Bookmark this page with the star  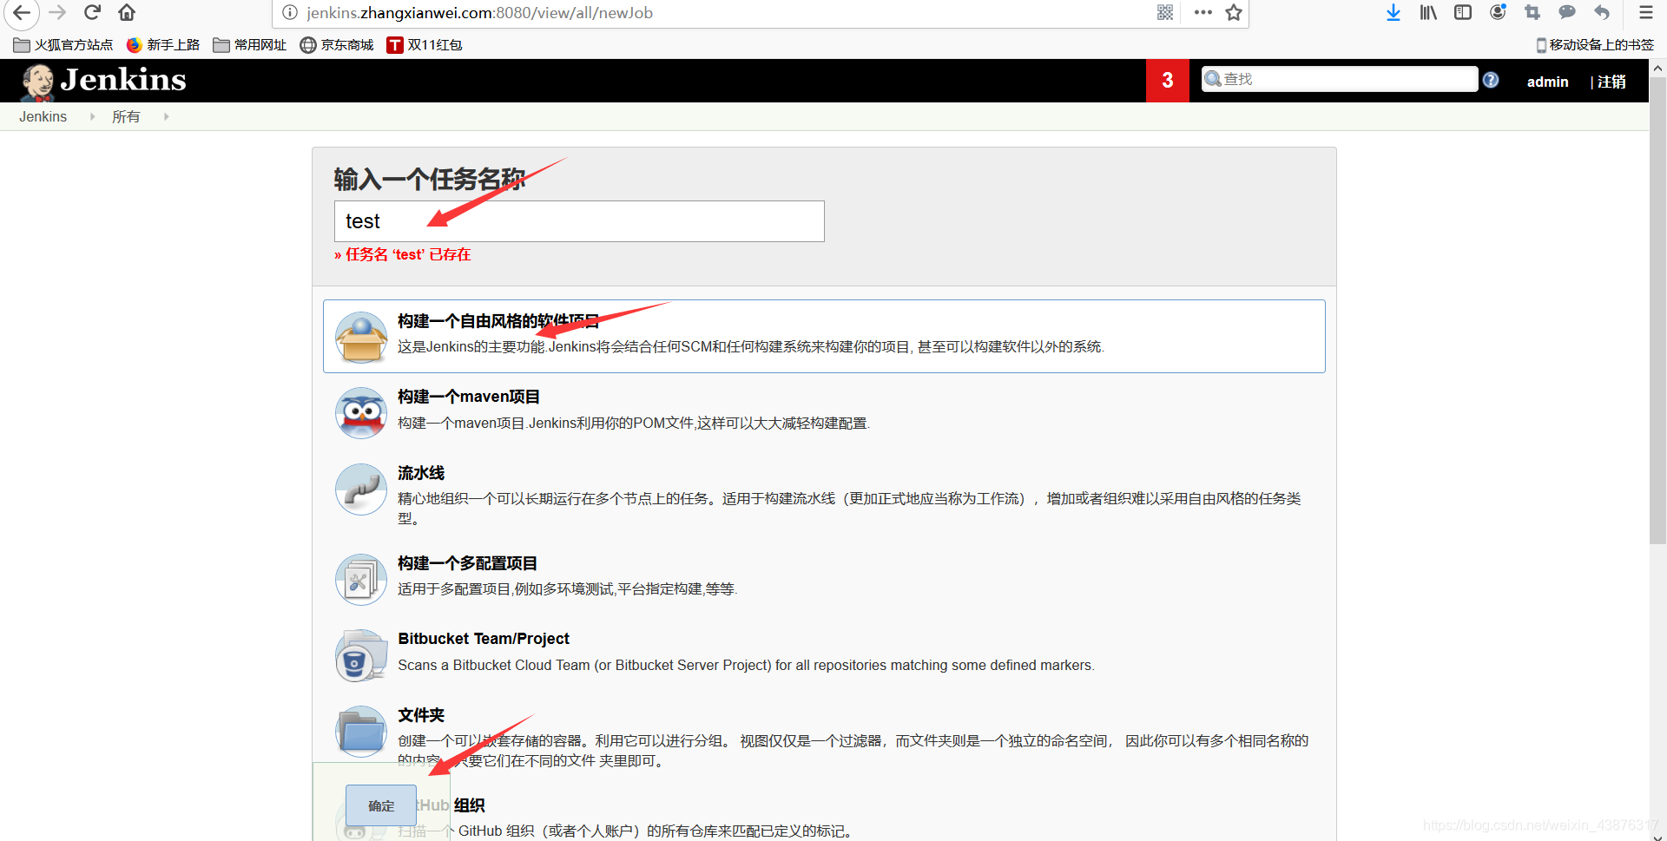pos(1234,12)
